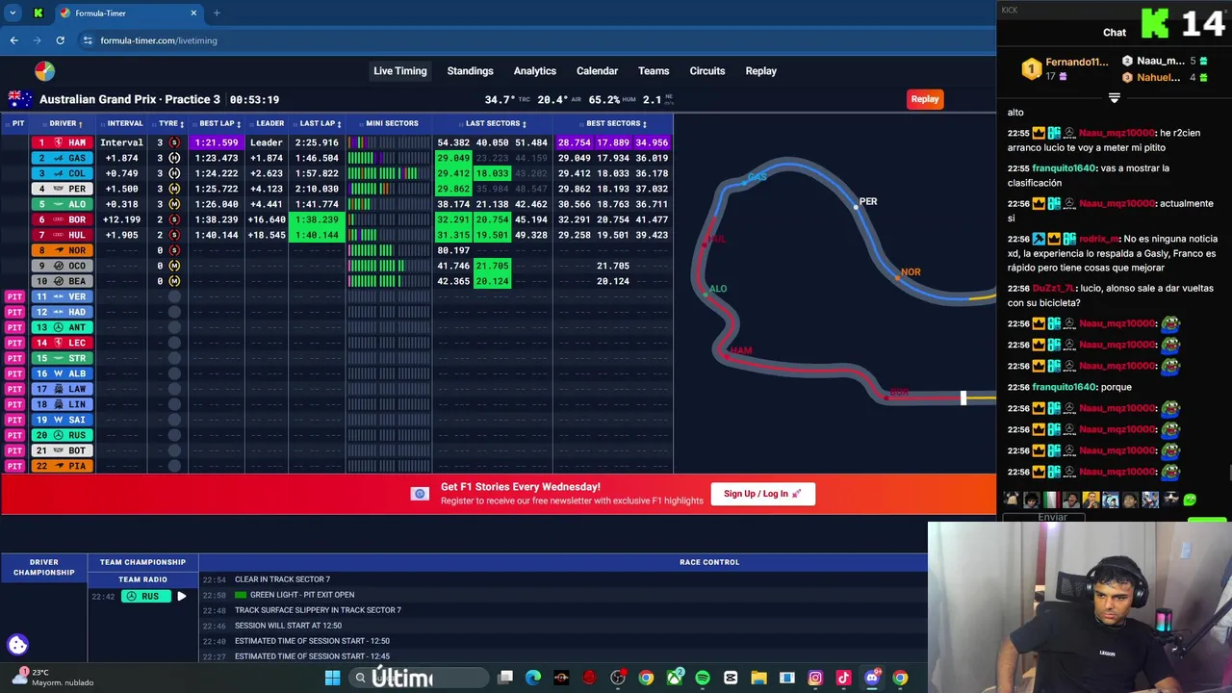
Task: Switch to the pinned Kick tab
Action: [x=38, y=13]
